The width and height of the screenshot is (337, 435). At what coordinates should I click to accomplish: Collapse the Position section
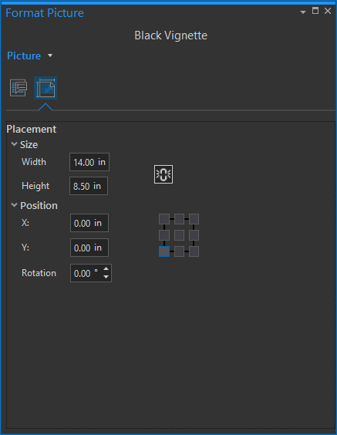pos(14,205)
